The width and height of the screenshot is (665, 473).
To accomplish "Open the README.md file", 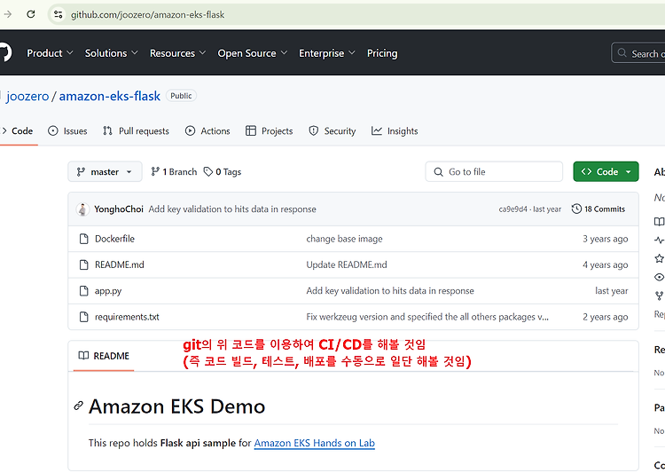I will [x=119, y=264].
